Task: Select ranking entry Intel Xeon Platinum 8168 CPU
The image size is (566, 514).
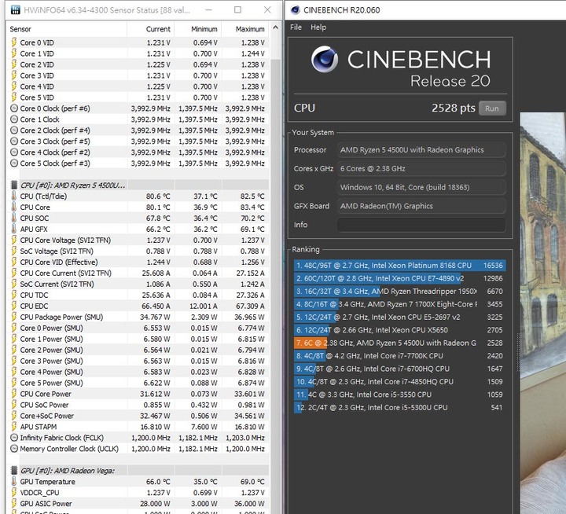Action: click(x=399, y=266)
